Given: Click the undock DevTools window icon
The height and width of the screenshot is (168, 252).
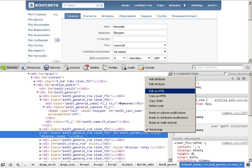Looking at the screenshot, I should click(3, 165).
